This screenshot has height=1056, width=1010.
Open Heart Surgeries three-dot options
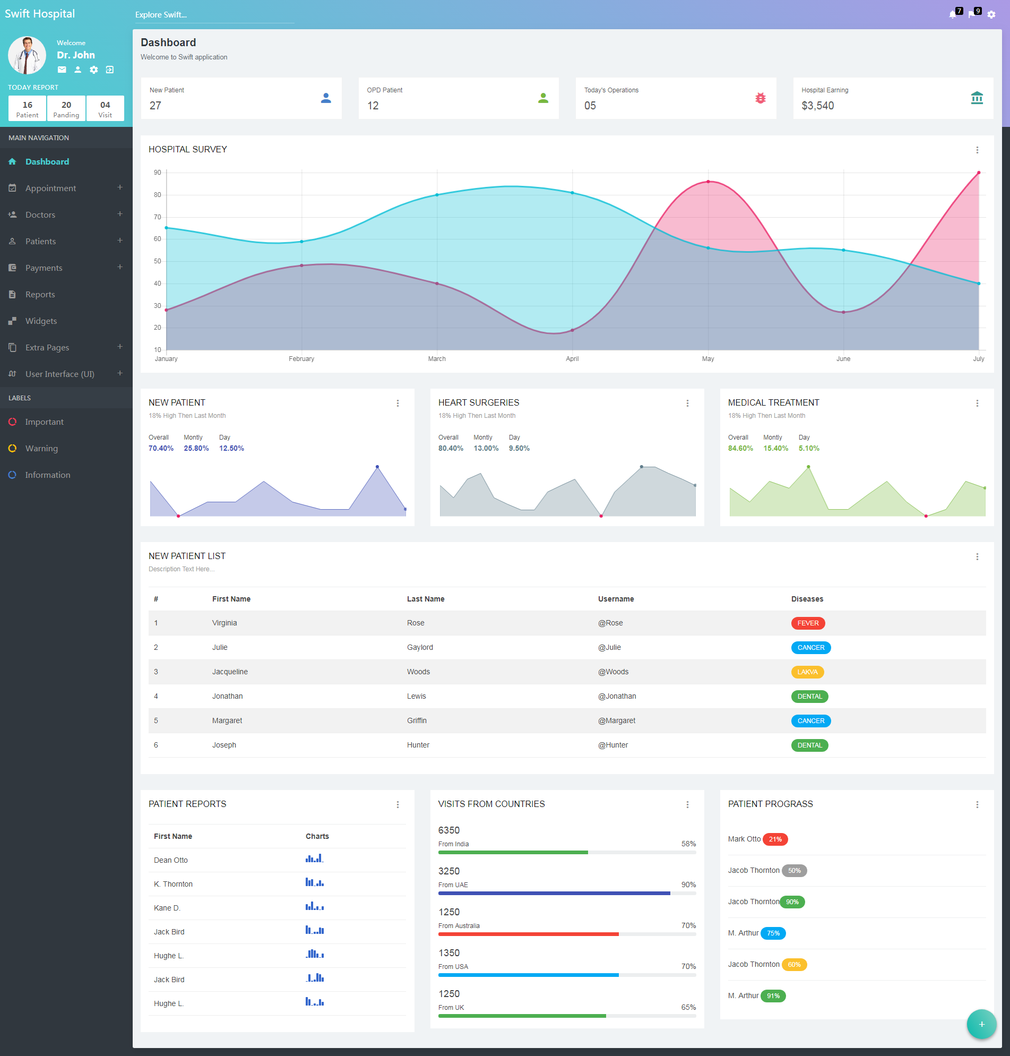(x=687, y=403)
